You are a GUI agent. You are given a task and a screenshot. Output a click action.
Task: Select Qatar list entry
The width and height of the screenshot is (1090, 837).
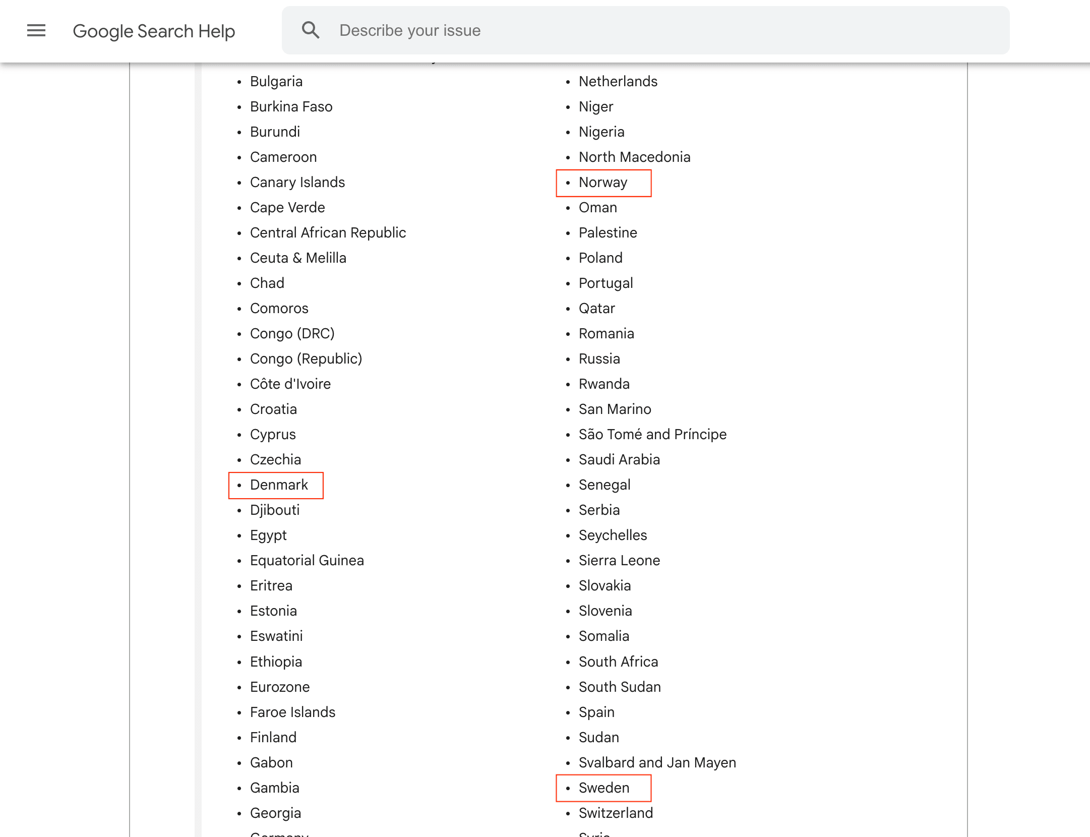[596, 308]
